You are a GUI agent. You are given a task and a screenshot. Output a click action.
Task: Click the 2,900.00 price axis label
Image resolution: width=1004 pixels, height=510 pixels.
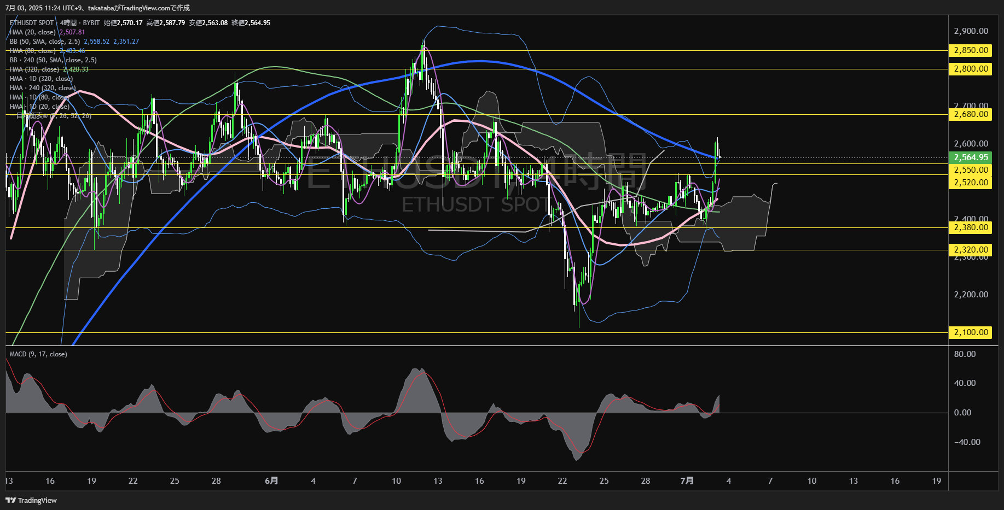(971, 31)
